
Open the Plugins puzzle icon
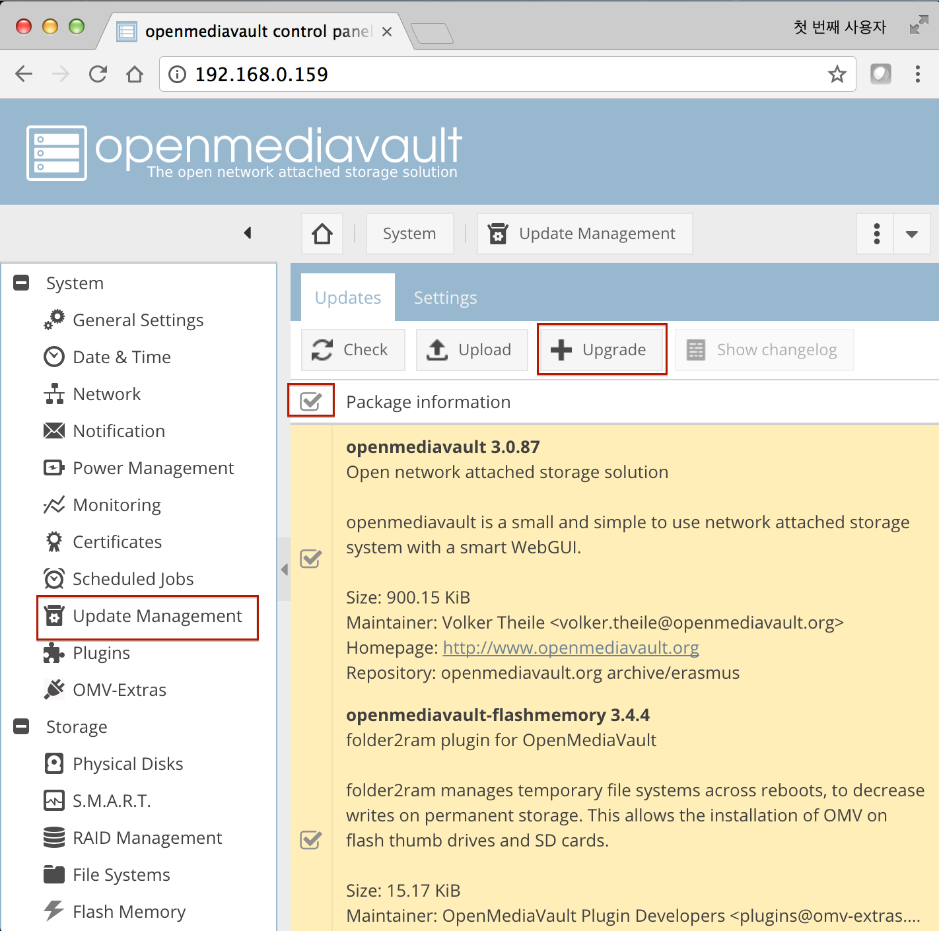(54, 652)
